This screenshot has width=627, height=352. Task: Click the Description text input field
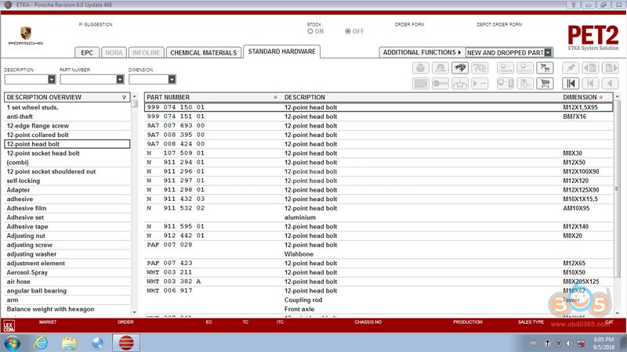(x=27, y=80)
